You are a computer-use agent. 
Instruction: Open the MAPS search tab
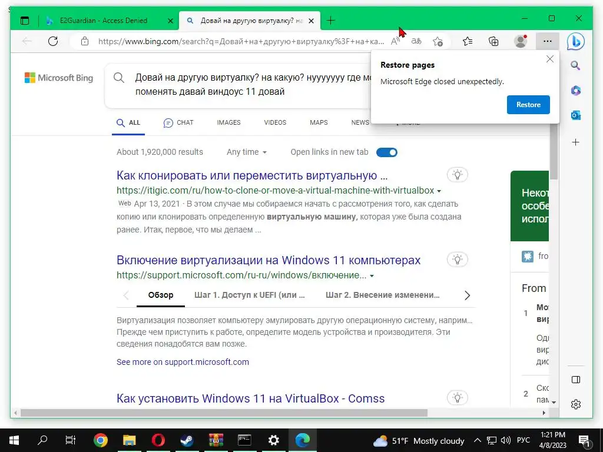[x=319, y=122]
